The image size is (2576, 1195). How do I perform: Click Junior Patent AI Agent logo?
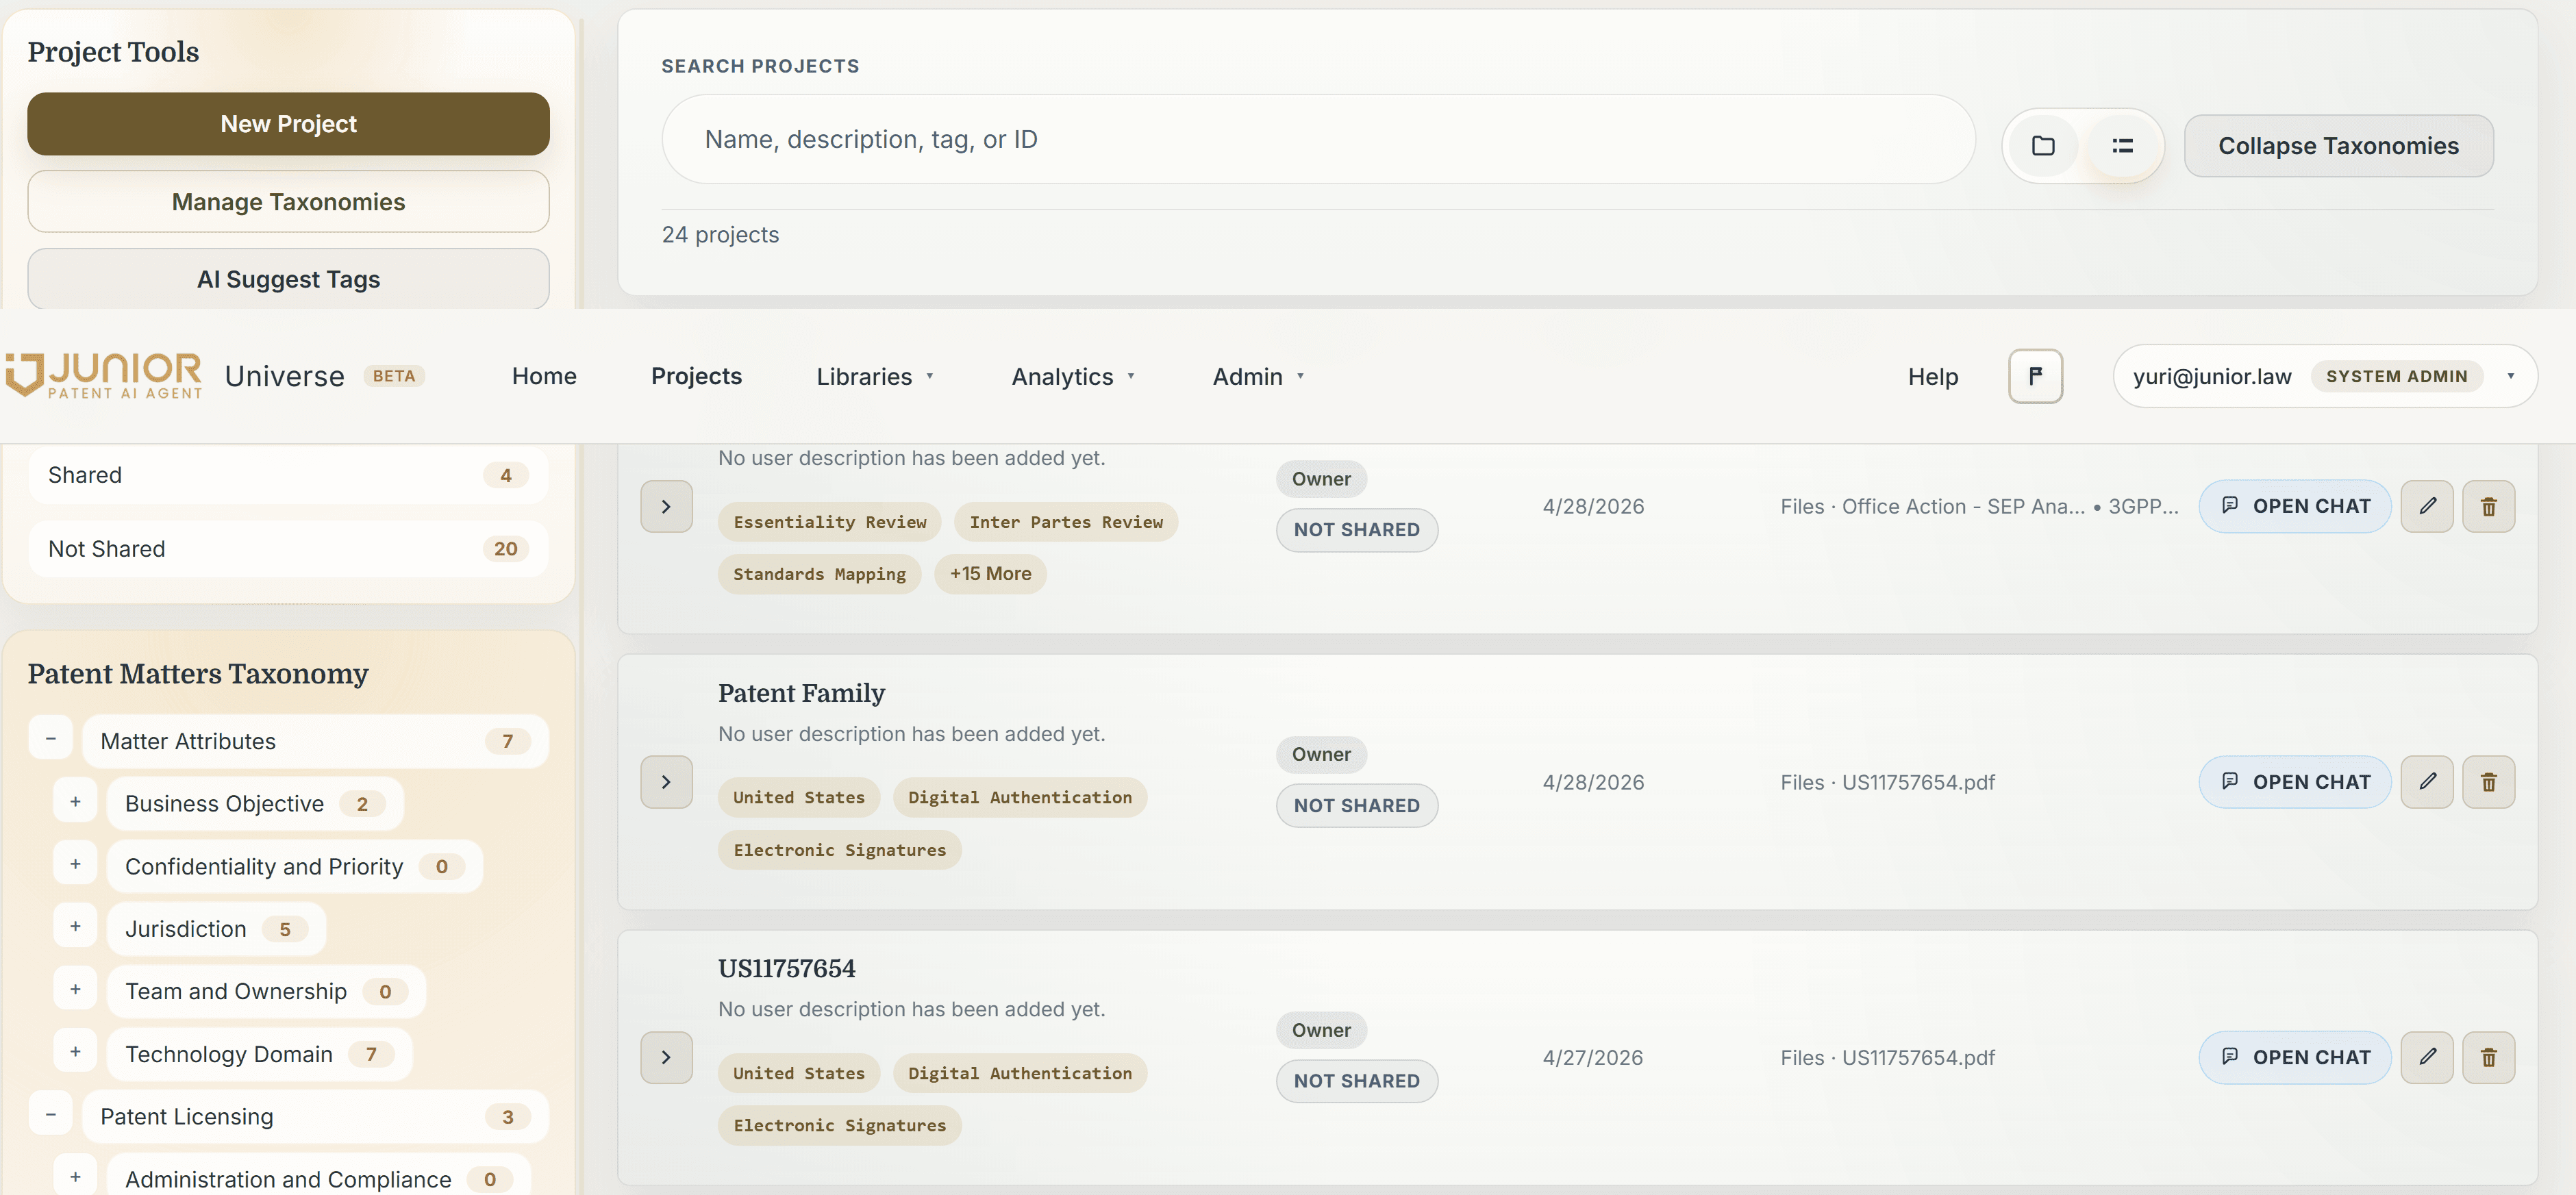(104, 376)
